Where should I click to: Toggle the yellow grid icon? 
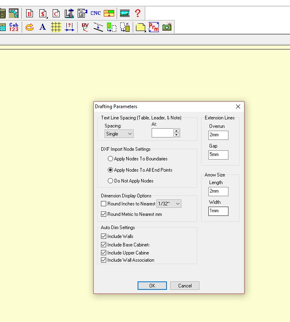click(56, 27)
